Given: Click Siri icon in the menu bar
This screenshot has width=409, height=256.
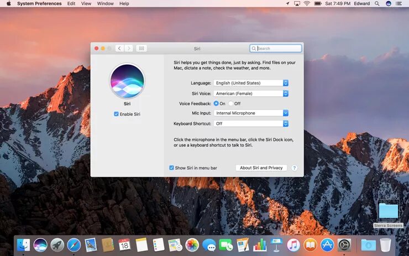Looking at the screenshot, I should click(x=389, y=4).
